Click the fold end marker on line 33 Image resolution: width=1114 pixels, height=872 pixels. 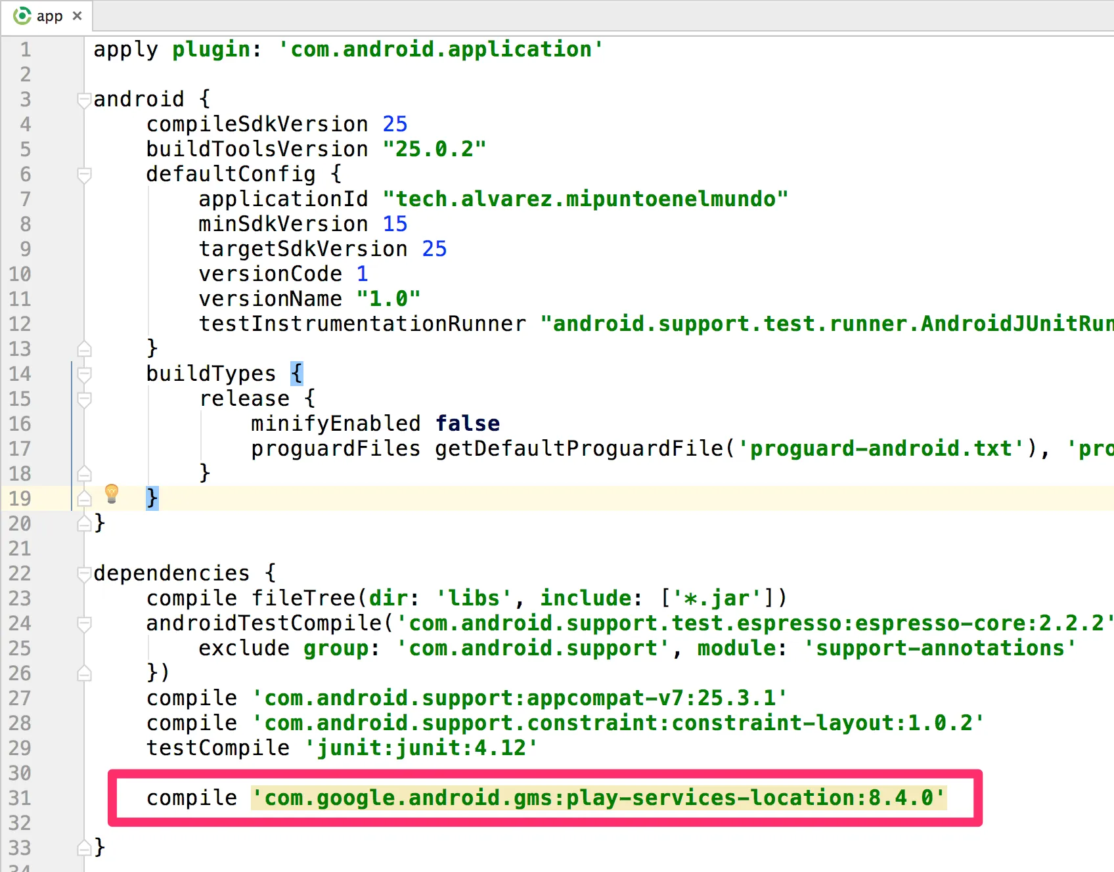[84, 848]
